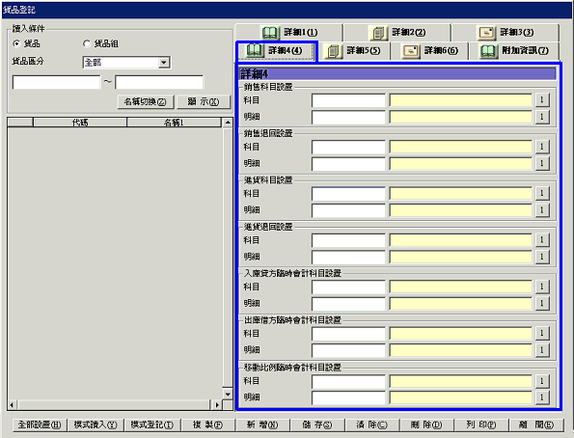The height and width of the screenshot is (438, 574).
Task: Click the card icon on 詳細6(6) tab
Action: click(x=411, y=51)
